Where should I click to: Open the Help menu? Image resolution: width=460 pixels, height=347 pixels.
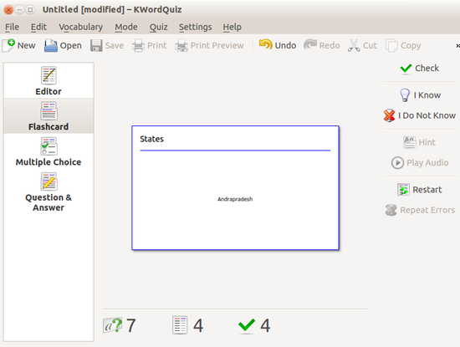233,27
